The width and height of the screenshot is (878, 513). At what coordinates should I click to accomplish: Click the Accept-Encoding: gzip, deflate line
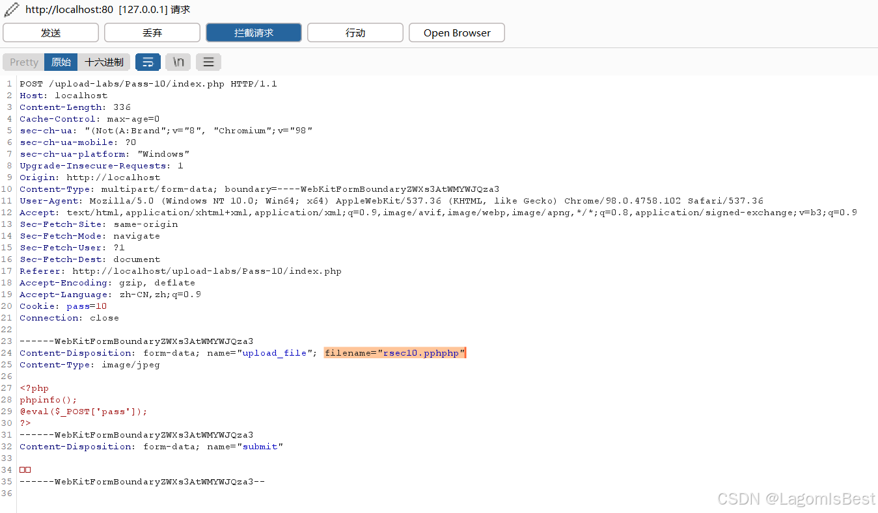pos(107,283)
